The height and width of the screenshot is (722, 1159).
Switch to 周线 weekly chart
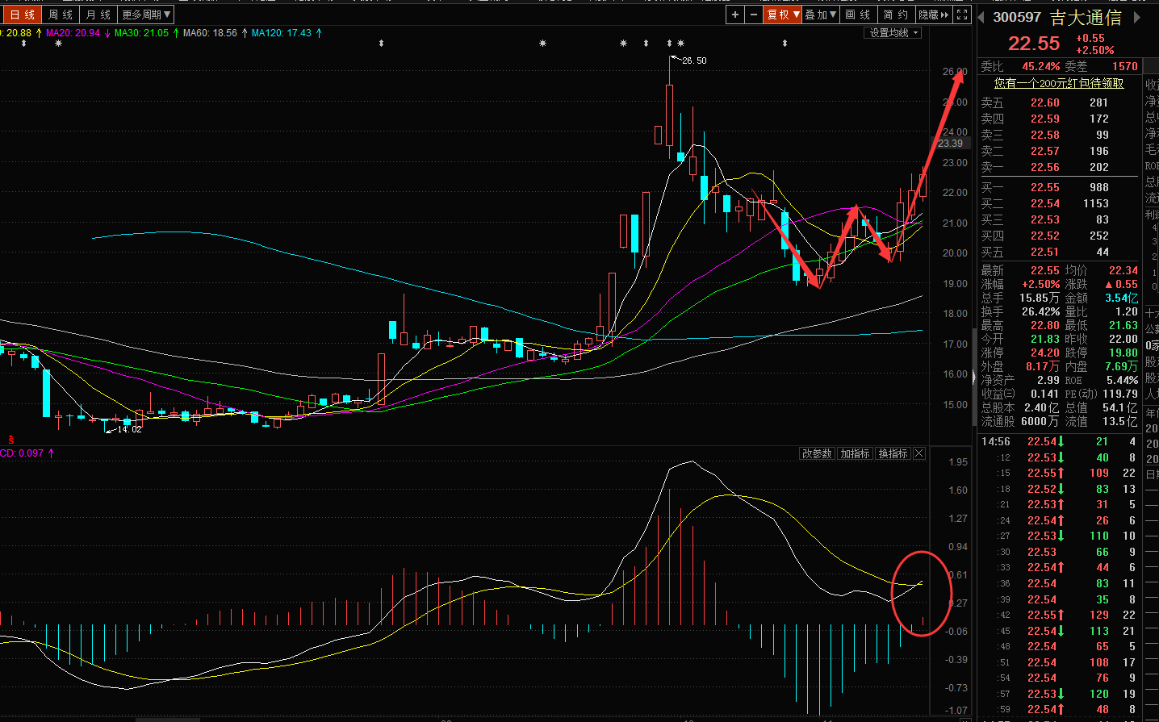pos(61,15)
